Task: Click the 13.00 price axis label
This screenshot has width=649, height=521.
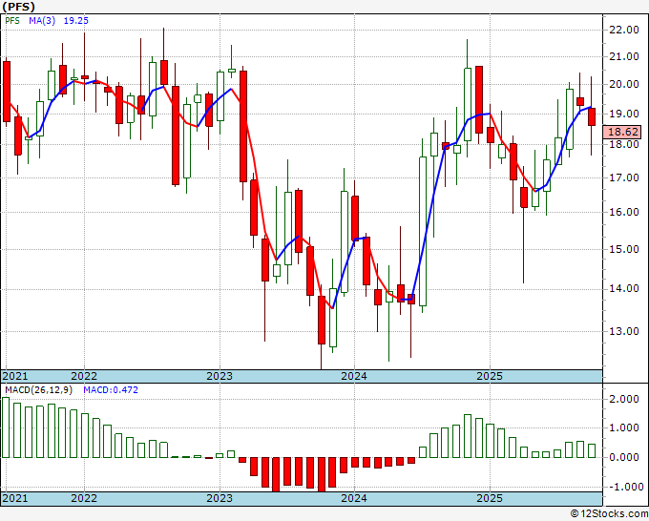Action: click(624, 331)
